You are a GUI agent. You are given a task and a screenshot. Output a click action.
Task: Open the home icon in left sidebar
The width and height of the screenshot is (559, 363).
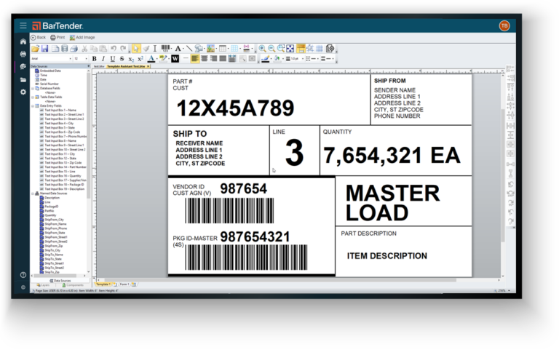tap(23, 41)
